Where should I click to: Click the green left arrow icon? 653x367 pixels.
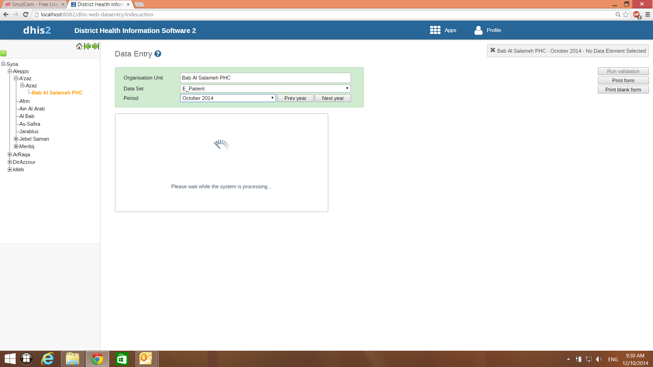point(87,46)
